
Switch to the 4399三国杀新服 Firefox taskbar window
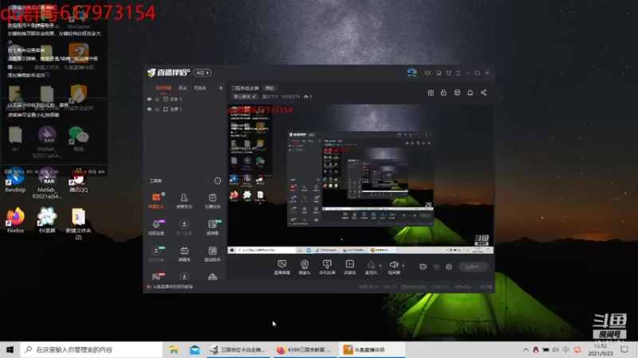[x=304, y=349]
